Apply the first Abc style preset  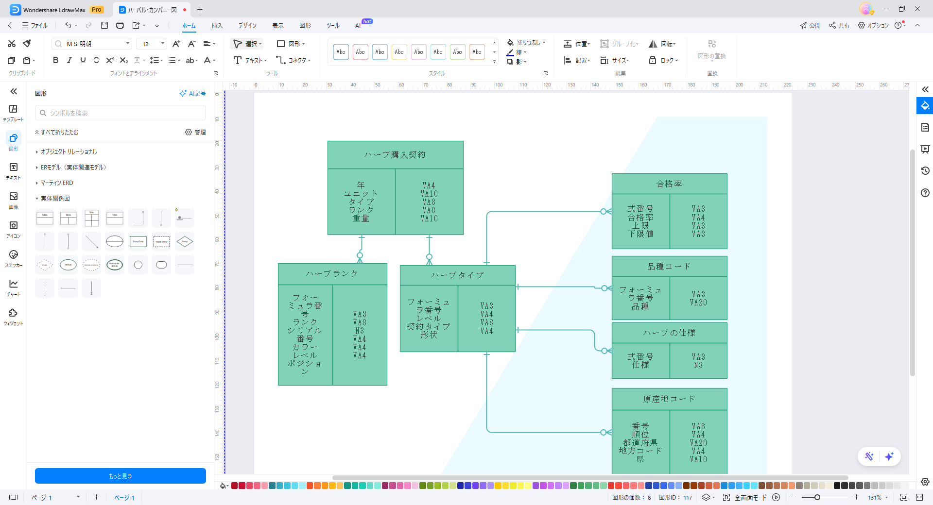[341, 52]
